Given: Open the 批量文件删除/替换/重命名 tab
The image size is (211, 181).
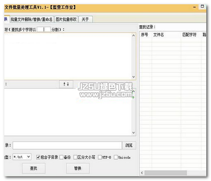Looking at the screenshot, I should click(32, 19).
